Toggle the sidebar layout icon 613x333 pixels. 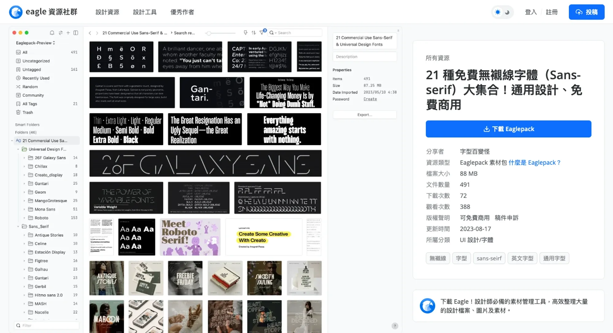pos(76,33)
